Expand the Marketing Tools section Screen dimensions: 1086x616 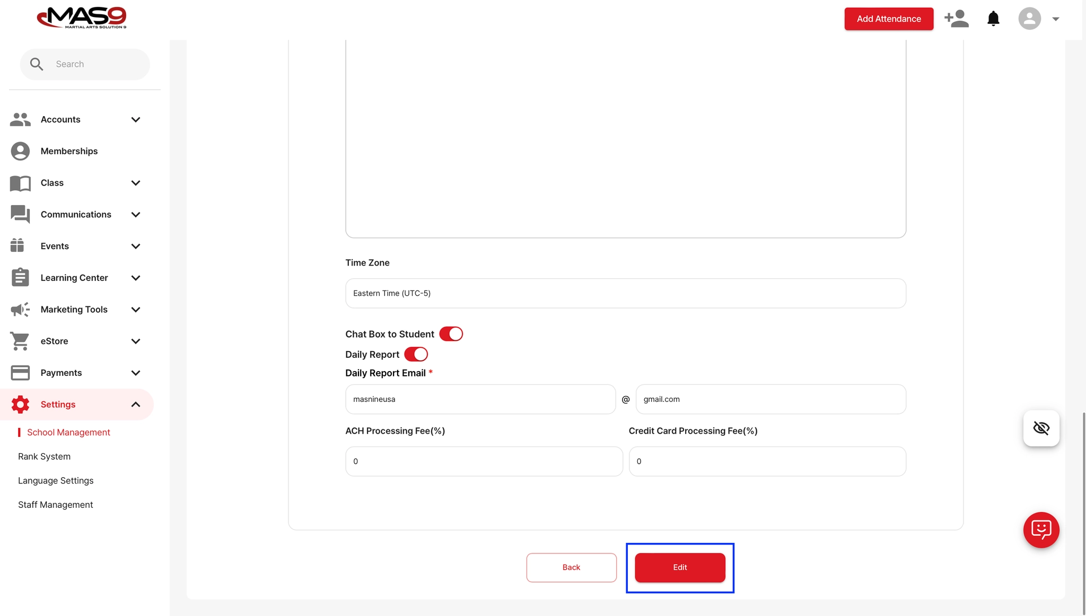coord(136,310)
